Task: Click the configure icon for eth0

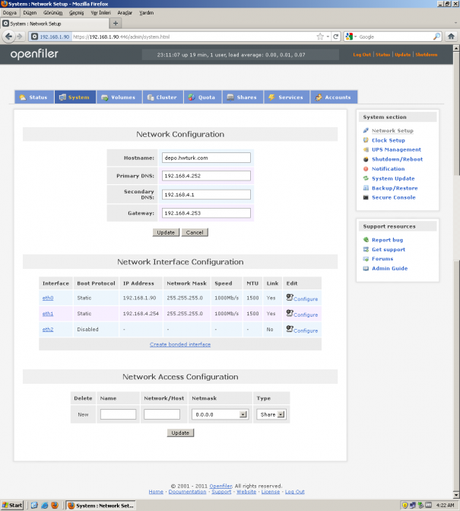Action: pos(290,297)
